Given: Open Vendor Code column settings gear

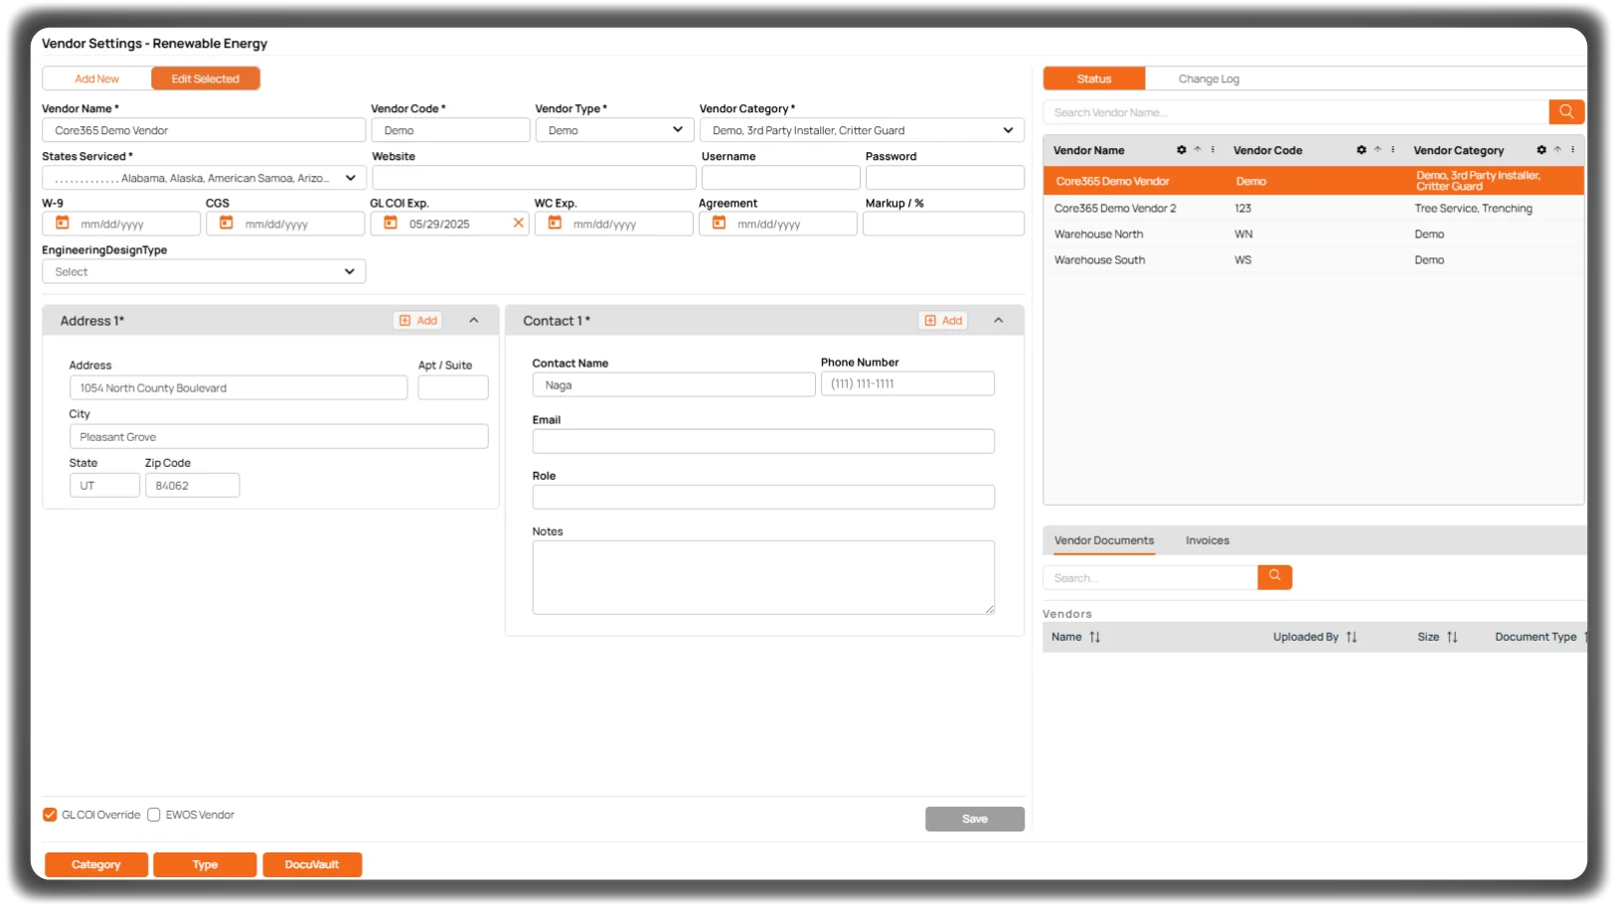Looking at the screenshot, I should 1362,150.
